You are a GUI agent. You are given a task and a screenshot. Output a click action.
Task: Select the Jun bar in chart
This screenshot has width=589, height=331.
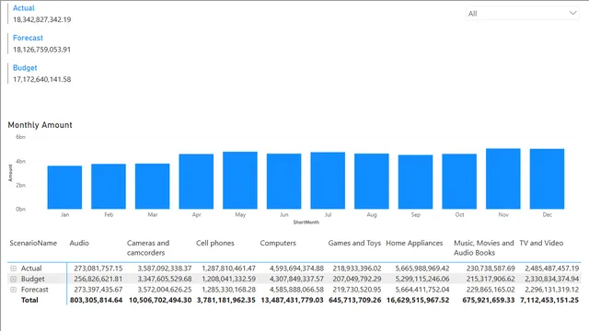[x=284, y=181]
